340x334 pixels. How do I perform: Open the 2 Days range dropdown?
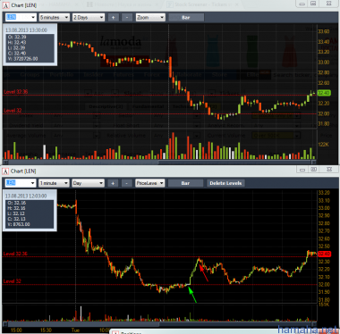click(89, 18)
